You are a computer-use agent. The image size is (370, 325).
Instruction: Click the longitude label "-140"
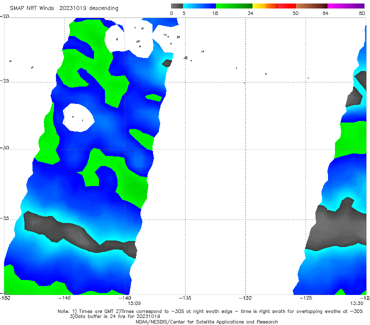tap(125, 298)
